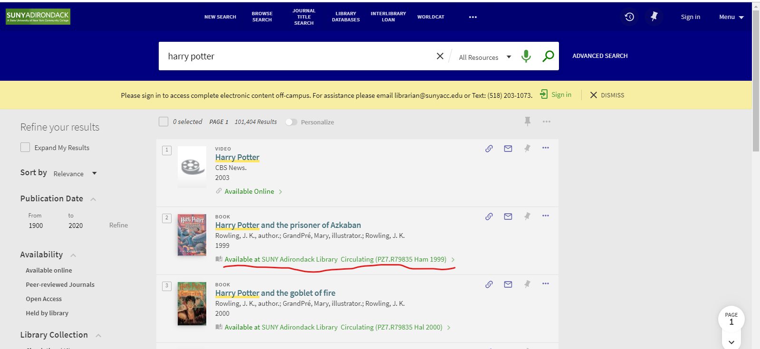The image size is (760, 349).
Task: Open Harry Potter video title link
Action: (x=237, y=157)
